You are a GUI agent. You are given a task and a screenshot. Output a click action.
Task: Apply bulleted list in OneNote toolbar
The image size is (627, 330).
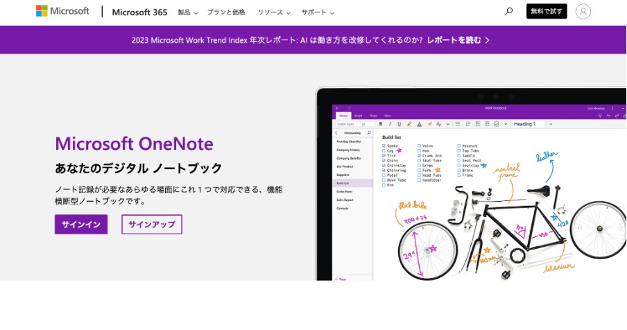click(458, 124)
